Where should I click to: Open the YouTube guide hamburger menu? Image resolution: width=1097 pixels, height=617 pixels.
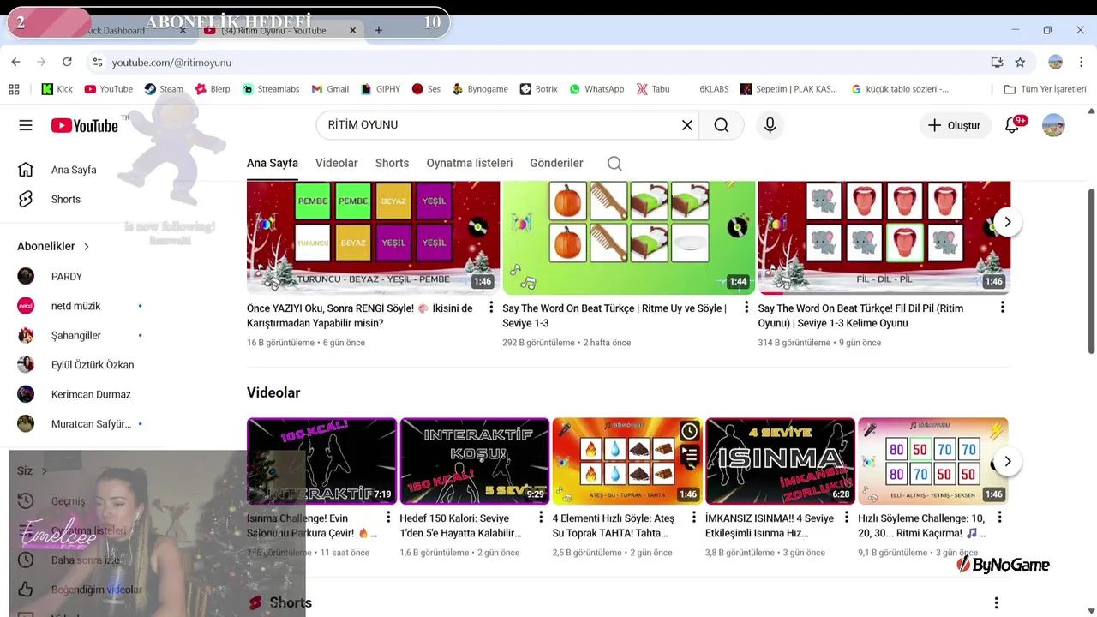pyautogui.click(x=26, y=125)
